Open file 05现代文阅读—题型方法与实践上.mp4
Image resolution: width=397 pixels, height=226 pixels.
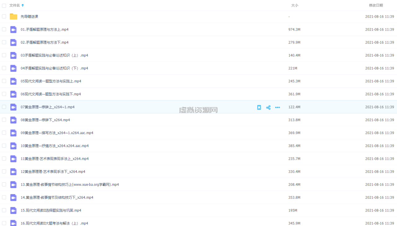click(51, 81)
